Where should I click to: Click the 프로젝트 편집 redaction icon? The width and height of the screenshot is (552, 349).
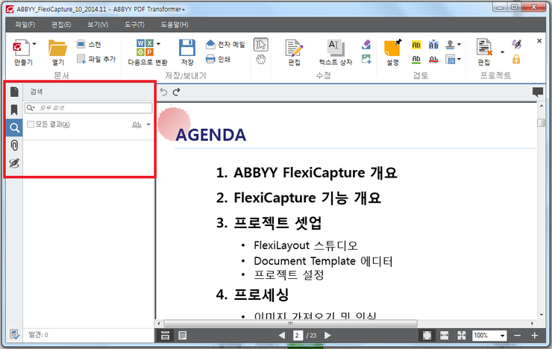pyautogui.click(x=484, y=48)
